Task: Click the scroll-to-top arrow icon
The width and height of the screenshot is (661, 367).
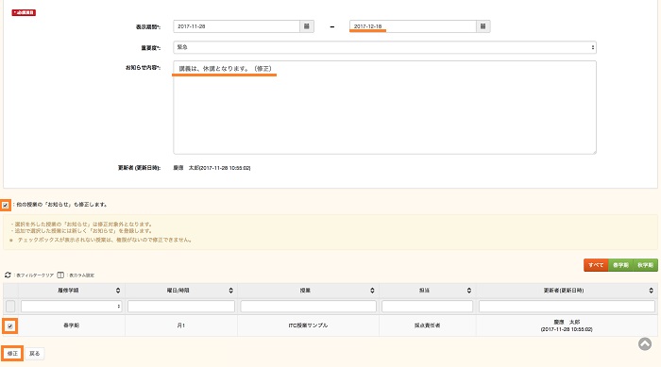Action: (645, 343)
